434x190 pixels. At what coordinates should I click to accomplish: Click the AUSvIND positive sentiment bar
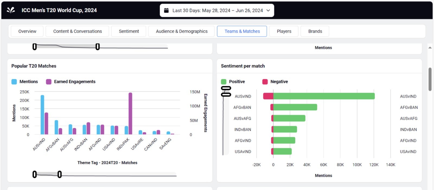click(x=324, y=96)
